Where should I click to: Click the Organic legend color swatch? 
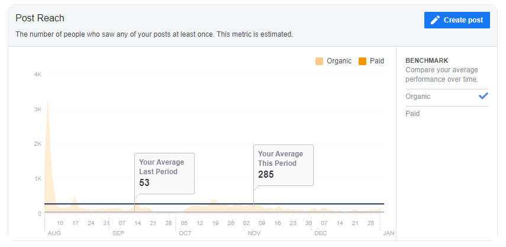[319, 61]
